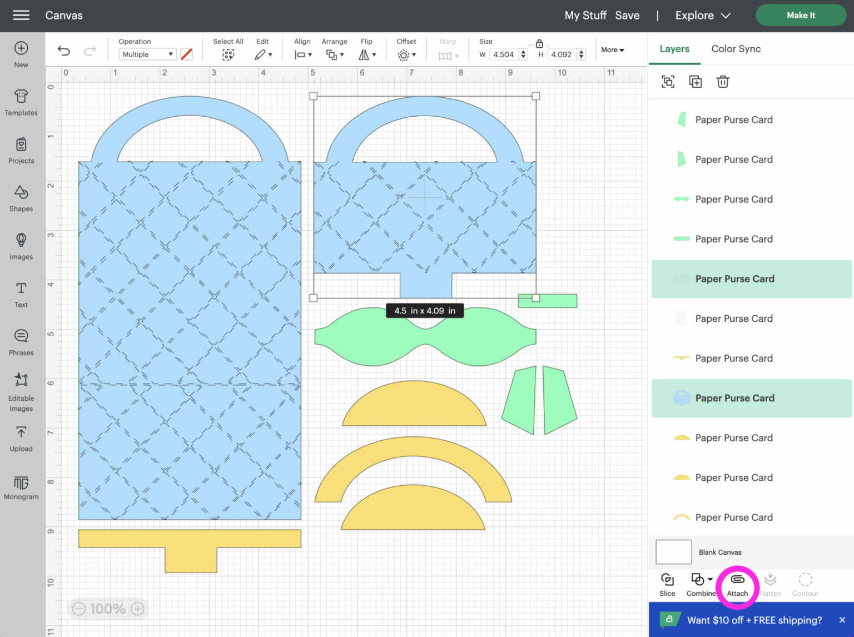Delete selected layer with trash icon
This screenshot has width=854, height=637.
(722, 82)
